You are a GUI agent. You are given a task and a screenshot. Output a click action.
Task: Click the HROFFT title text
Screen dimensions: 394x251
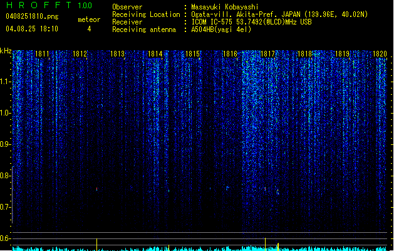(x=39, y=5)
